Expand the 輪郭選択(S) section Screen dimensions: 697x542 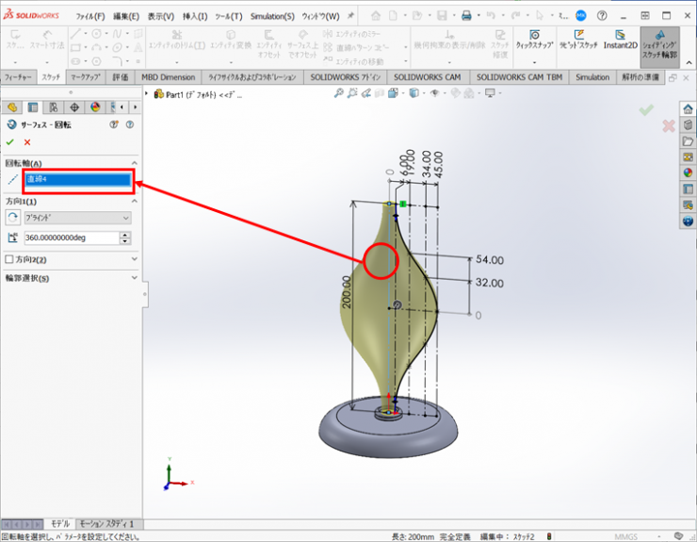[x=135, y=278]
